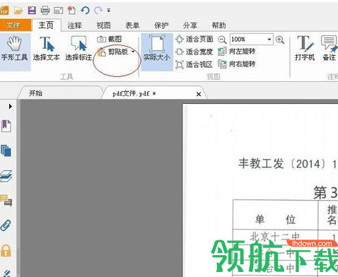Open the bookmarks panel

click(6, 126)
